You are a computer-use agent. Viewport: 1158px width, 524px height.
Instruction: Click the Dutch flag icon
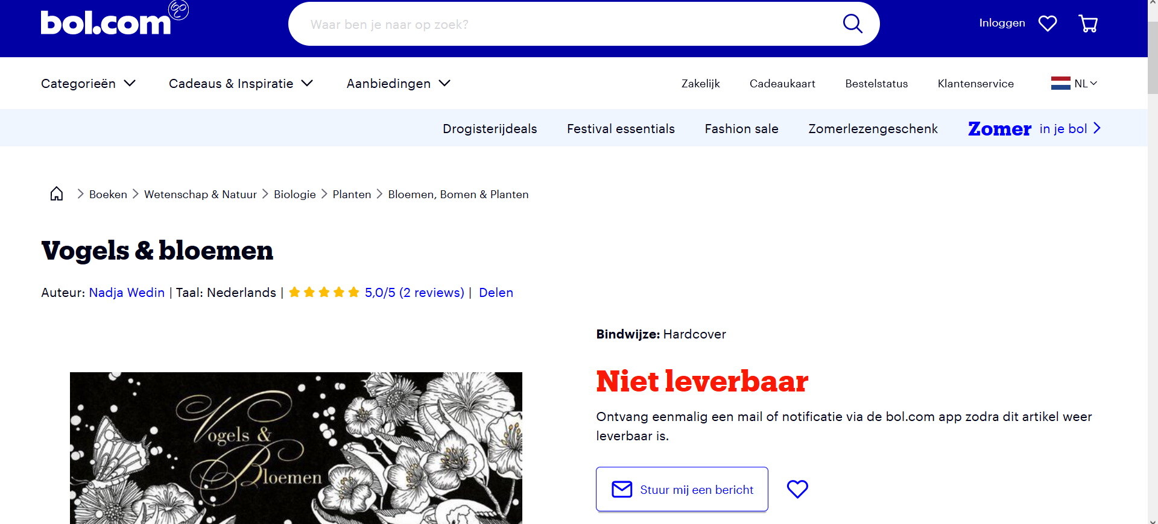(x=1060, y=84)
